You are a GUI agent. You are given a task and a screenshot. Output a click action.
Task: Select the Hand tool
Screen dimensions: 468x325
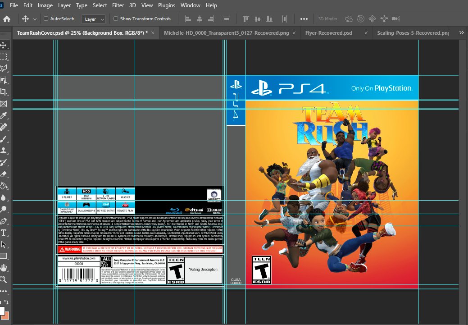(4, 268)
